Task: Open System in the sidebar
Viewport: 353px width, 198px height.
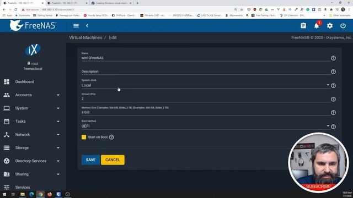Action: click(x=22, y=108)
